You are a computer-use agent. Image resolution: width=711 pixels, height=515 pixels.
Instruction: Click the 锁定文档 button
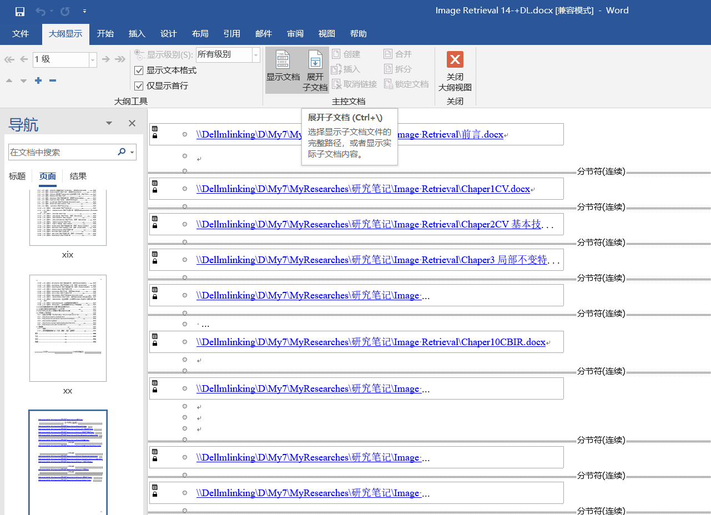(406, 84)
